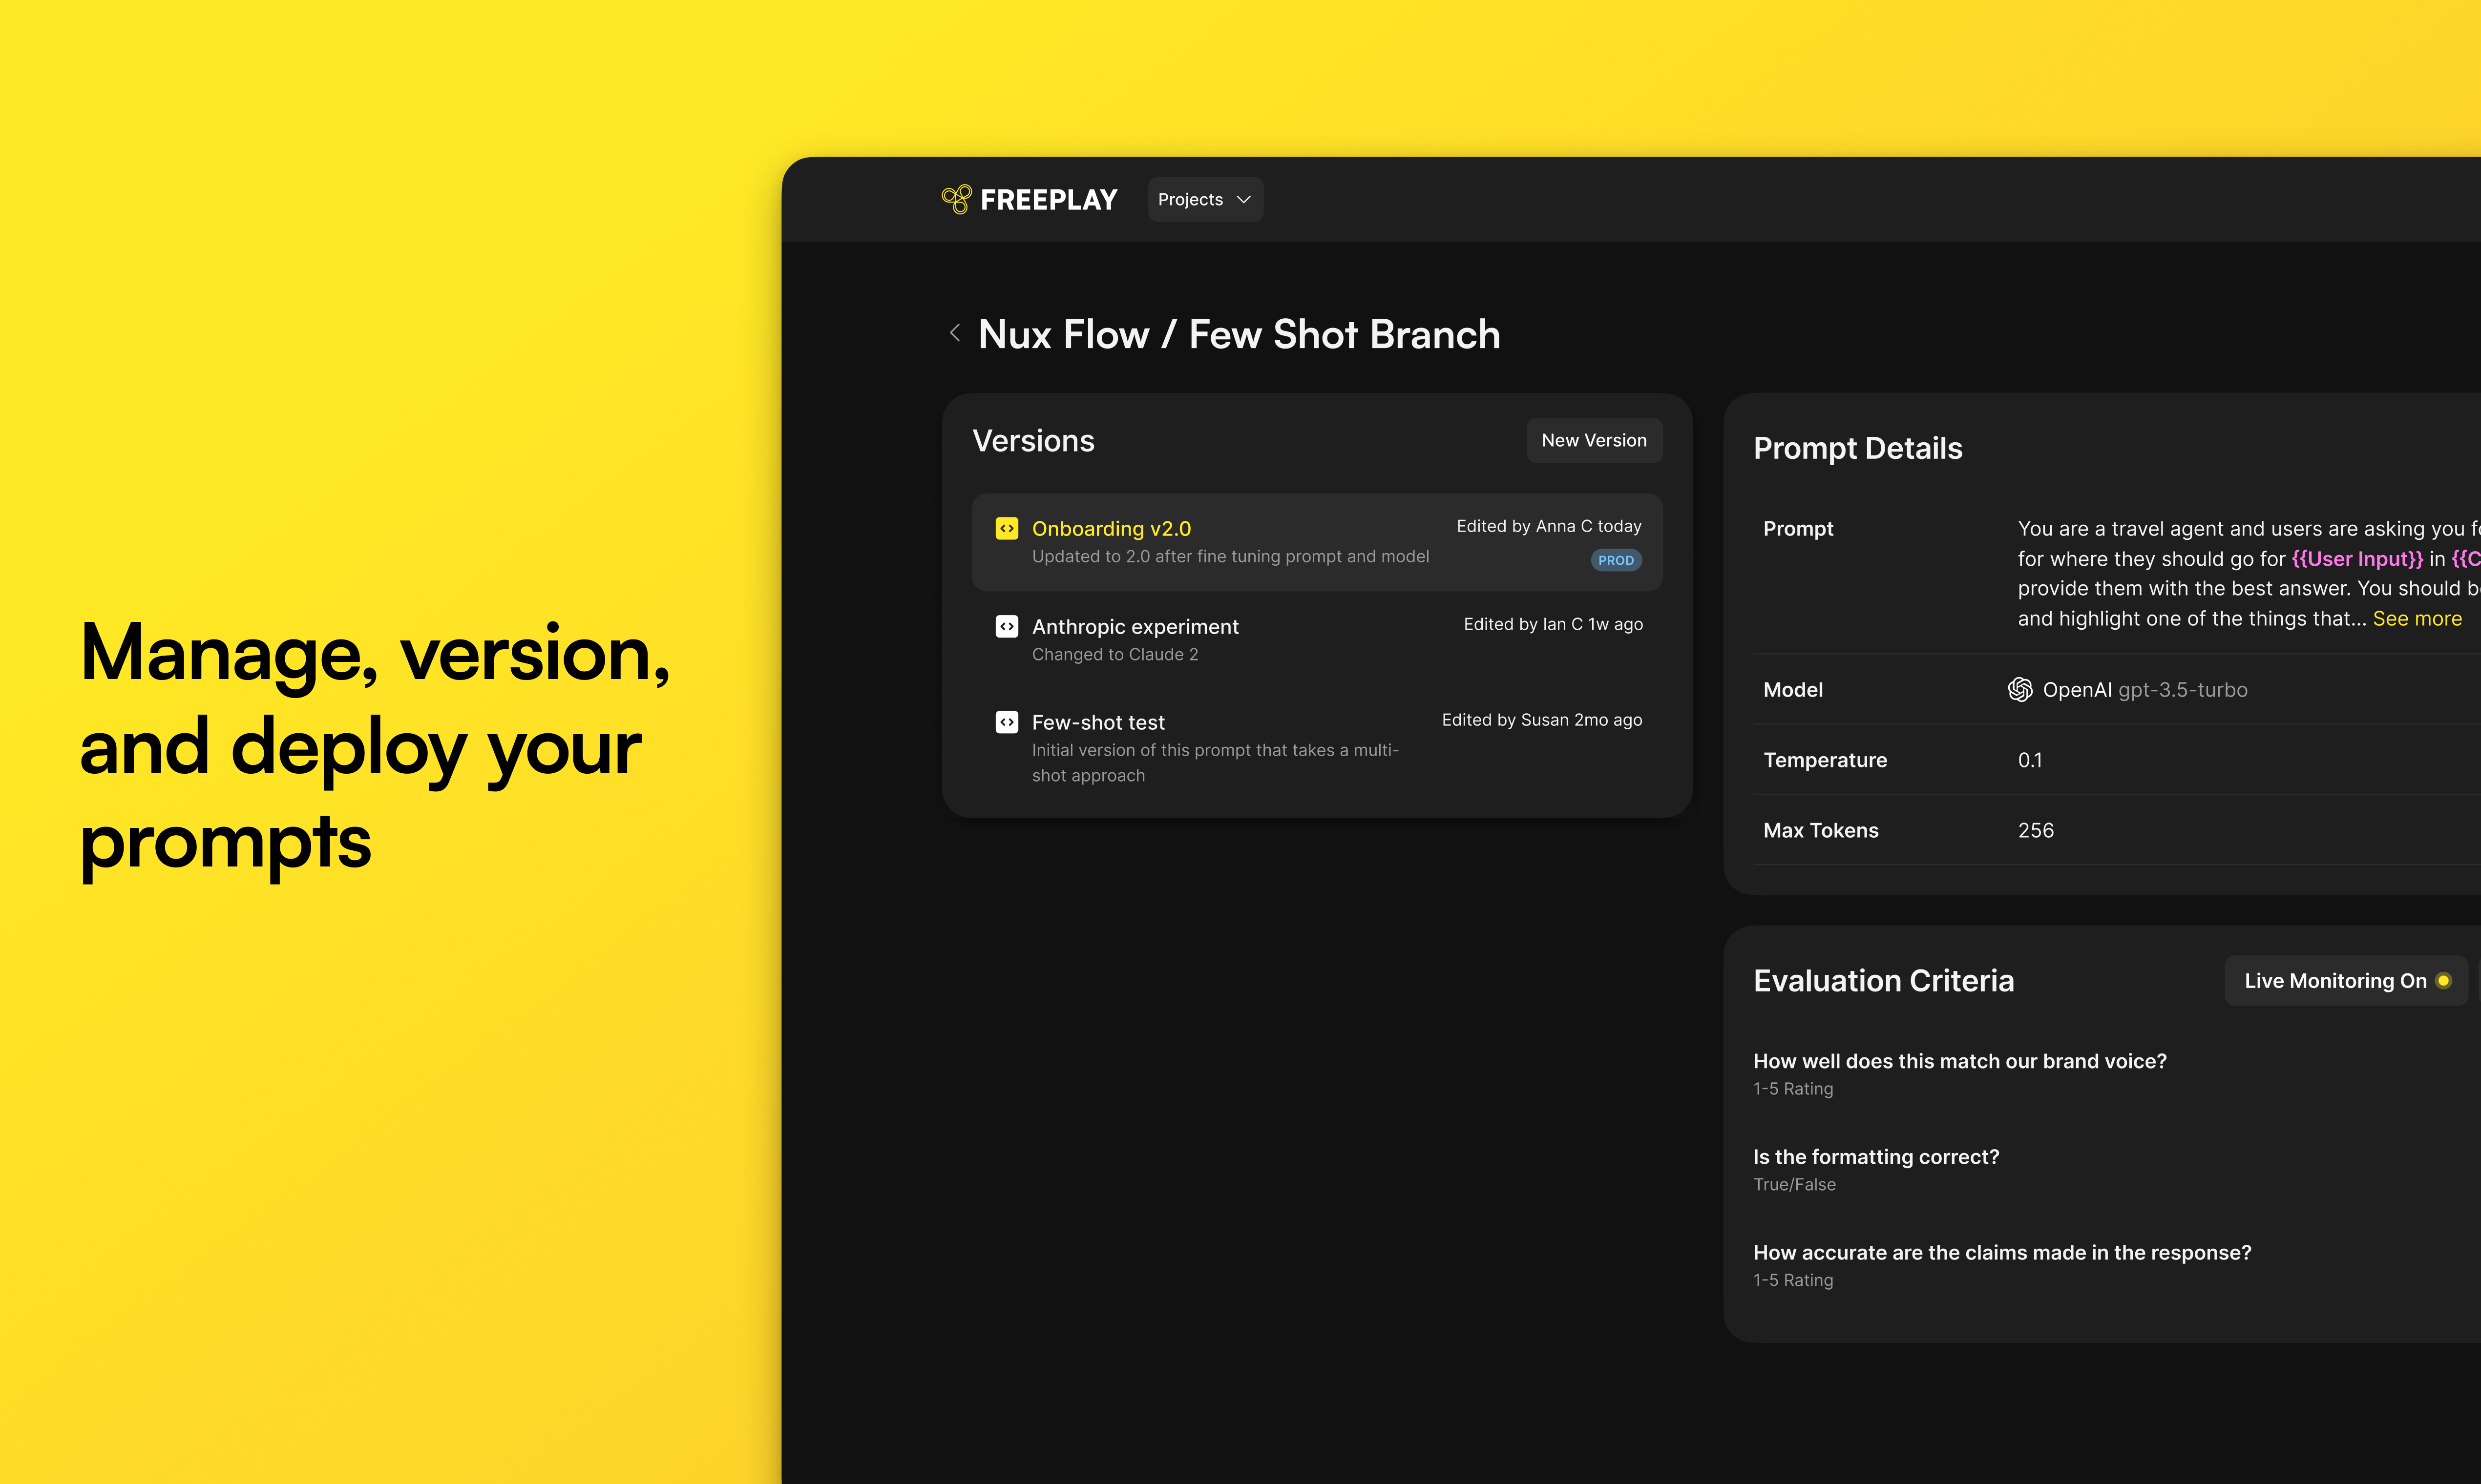Click the New Version button
Image resolution: width=2481 pixels, height=1484 pixels.
(x=1593, y=441)
